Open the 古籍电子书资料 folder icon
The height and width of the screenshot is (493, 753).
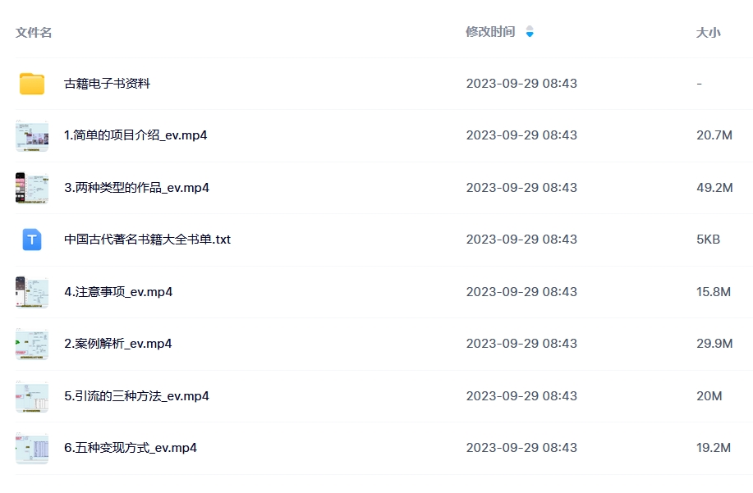tap(32, 84)
